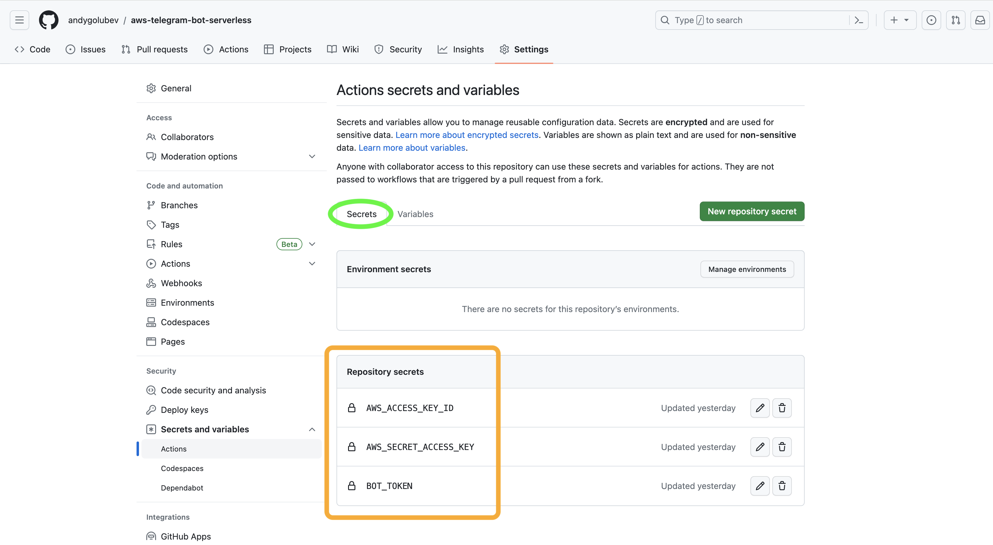993x545 pixels.
Task: Click the Environments icon in sidebar
Action: tap(151, 302)
